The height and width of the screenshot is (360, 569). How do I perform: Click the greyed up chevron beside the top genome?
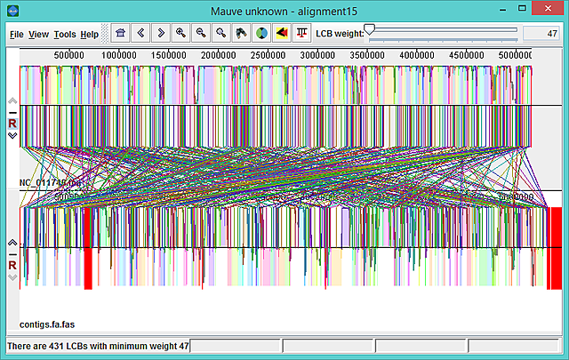pyautogui.click(x=12, y=100)
